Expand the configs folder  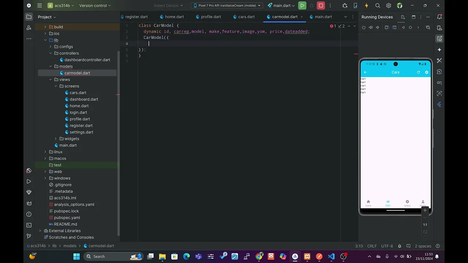(x=50, y=47)
